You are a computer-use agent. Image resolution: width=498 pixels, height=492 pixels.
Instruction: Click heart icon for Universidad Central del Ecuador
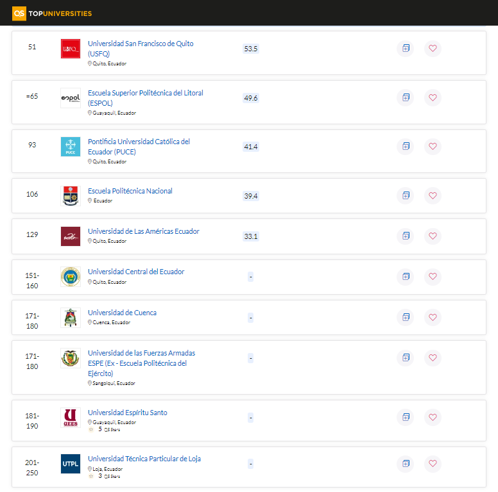433,276
